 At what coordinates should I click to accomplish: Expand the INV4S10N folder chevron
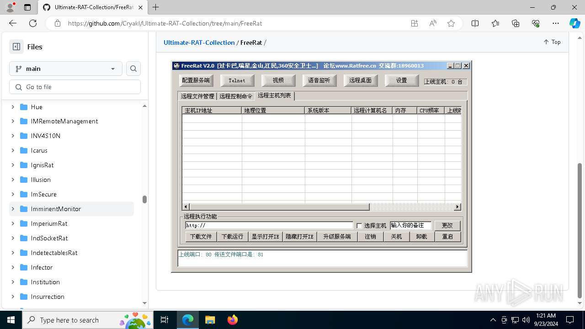pyautogui.click(x=13, y=136)
